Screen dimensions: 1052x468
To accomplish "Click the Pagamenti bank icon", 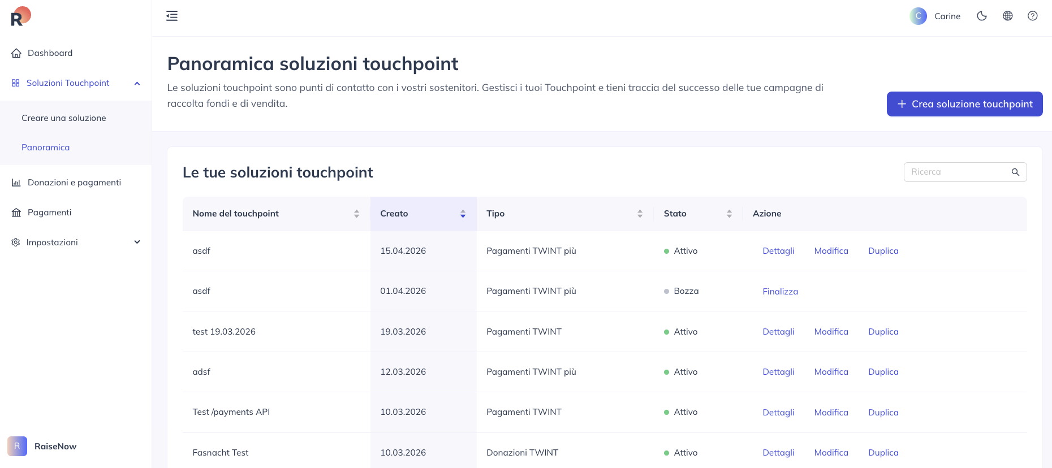I will coord(16,213).
